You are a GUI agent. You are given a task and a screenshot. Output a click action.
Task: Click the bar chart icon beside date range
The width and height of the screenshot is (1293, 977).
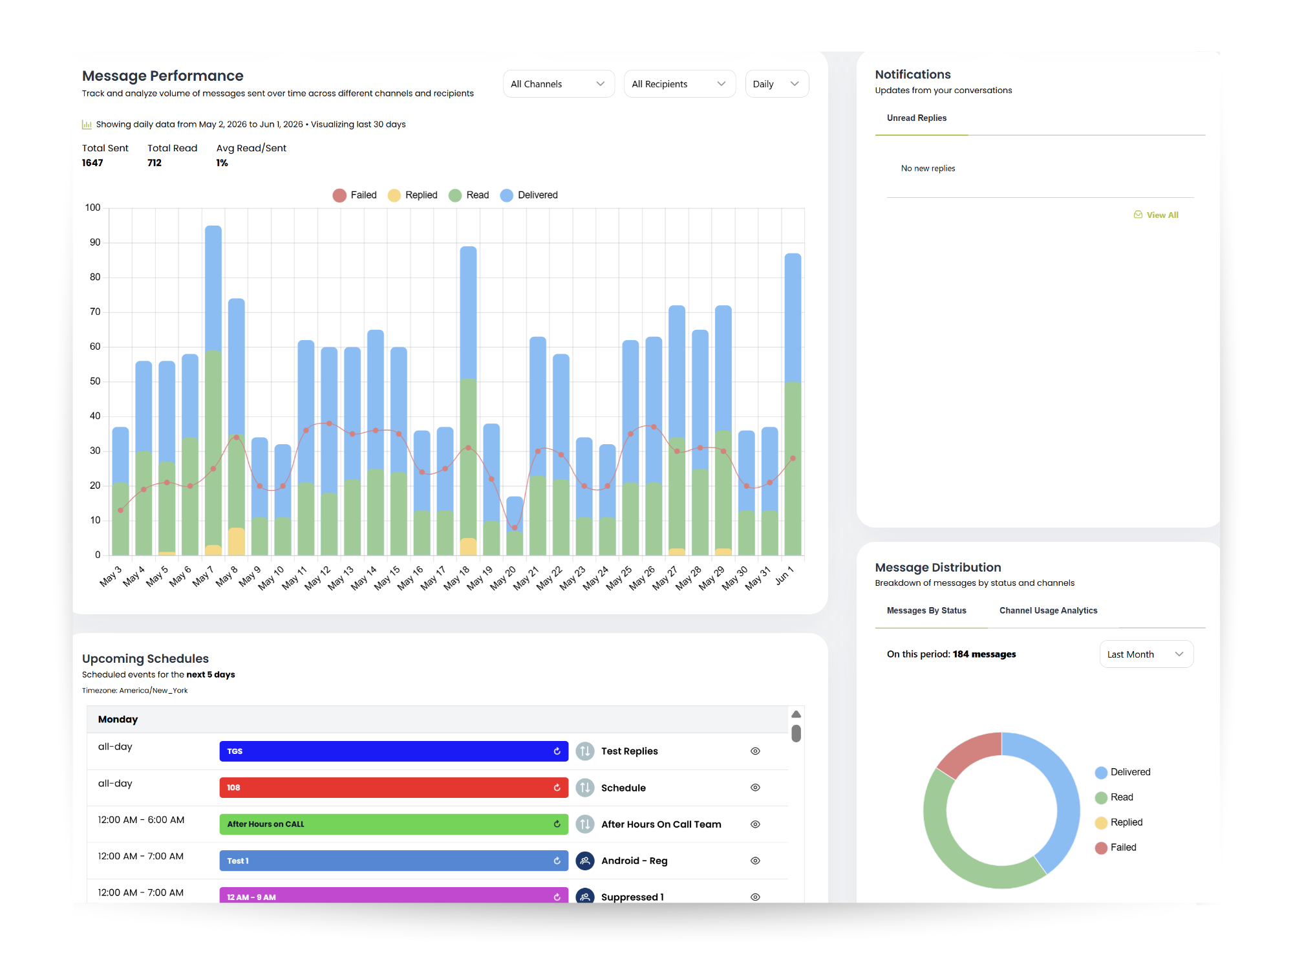click(x=87, y=125)
